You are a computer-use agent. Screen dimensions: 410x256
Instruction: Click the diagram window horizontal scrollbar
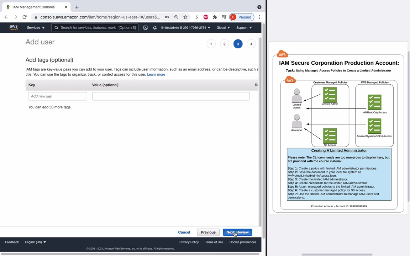pos(337,255)
